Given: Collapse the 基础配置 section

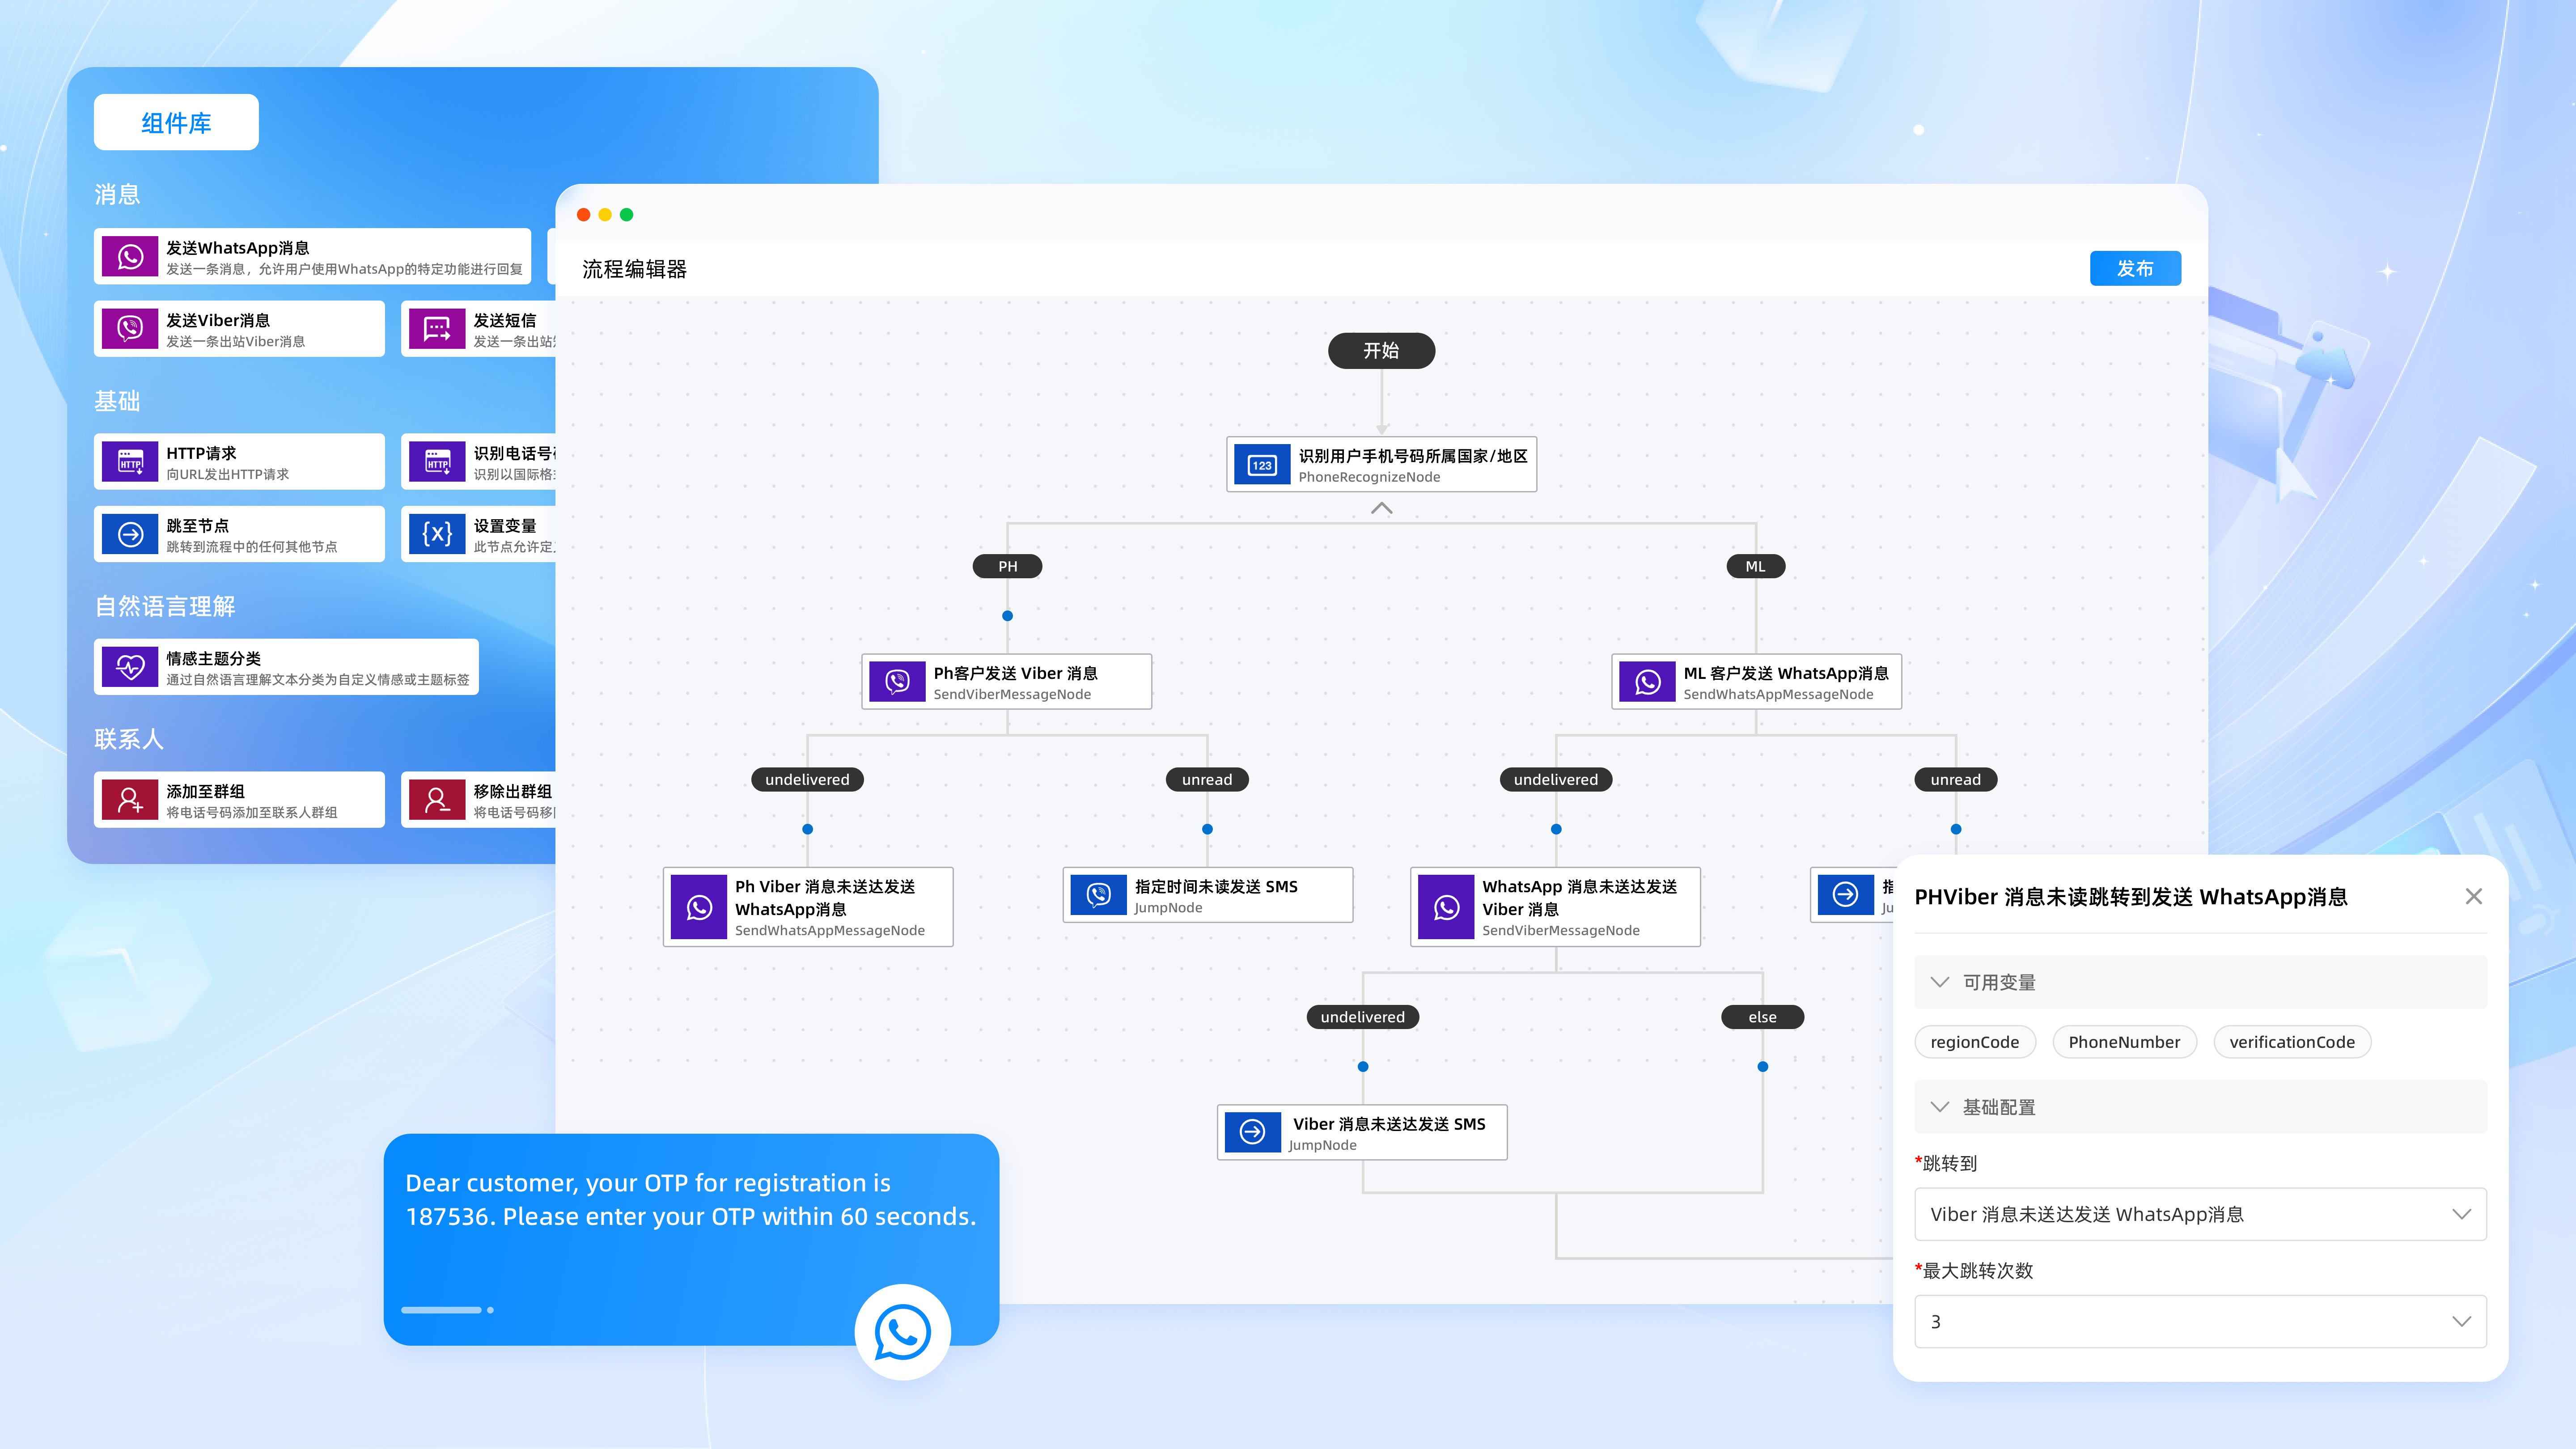Looking at the screenshot, I should [x=1940, y=1107].
